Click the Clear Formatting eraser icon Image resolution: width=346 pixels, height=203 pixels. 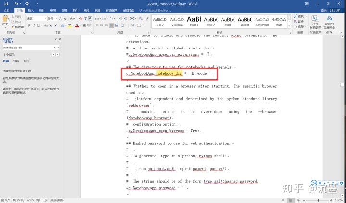(81, 19)
